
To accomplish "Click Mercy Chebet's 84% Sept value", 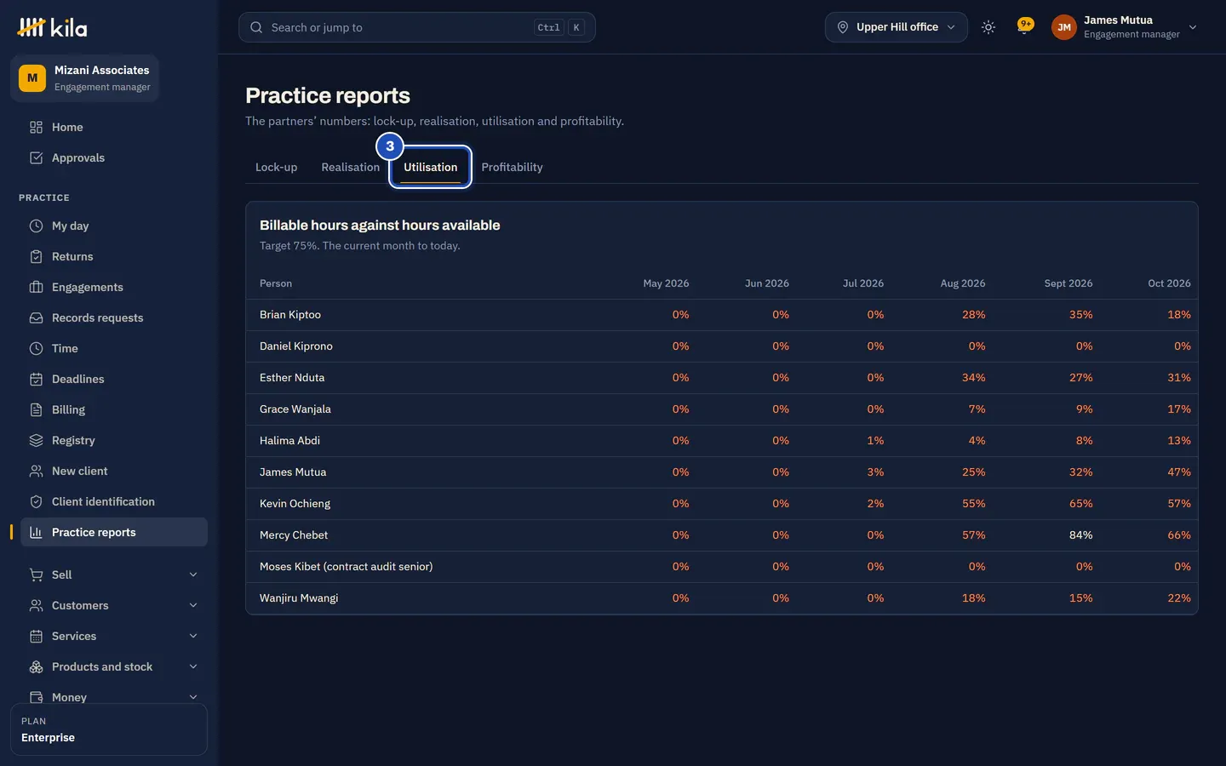I will 1080,535.
